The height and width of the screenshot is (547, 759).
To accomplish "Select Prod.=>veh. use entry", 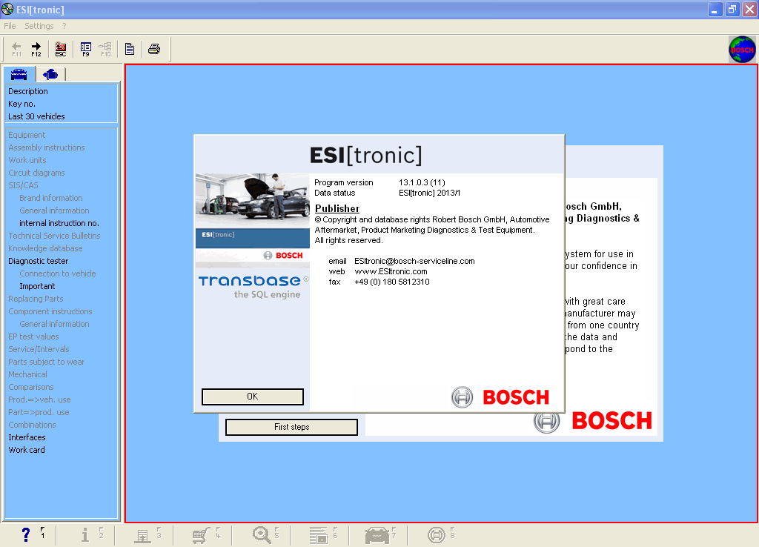I will 39,400.
